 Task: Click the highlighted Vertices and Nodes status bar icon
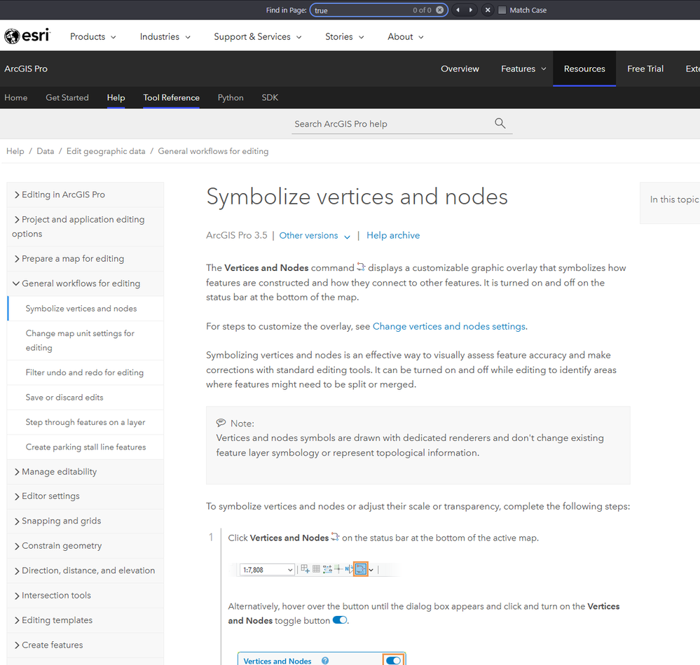[360, 569]
